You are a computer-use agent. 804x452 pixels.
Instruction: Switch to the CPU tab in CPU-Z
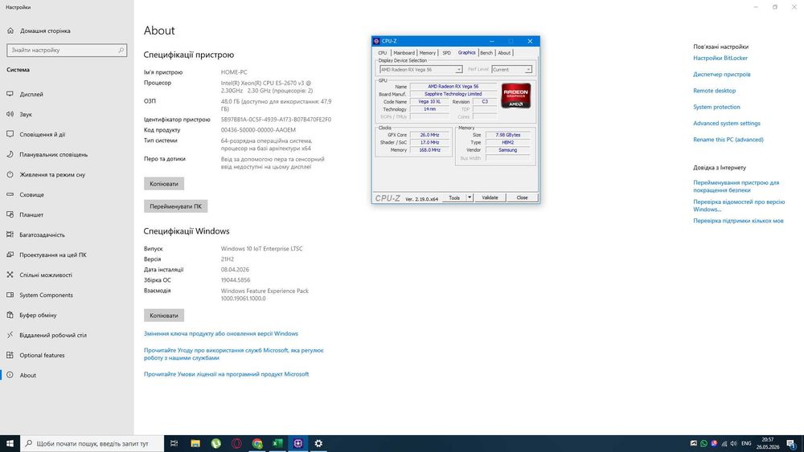tap(383, 53)
